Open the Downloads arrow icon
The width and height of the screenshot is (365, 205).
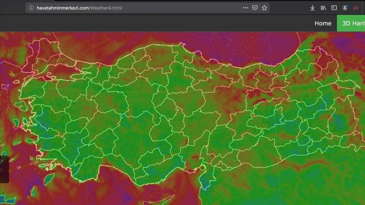pos(312,8)
